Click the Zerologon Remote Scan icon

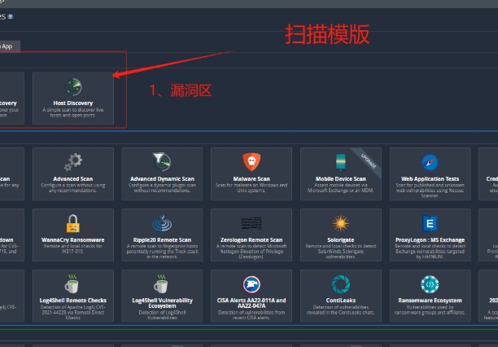pos(251,222)
